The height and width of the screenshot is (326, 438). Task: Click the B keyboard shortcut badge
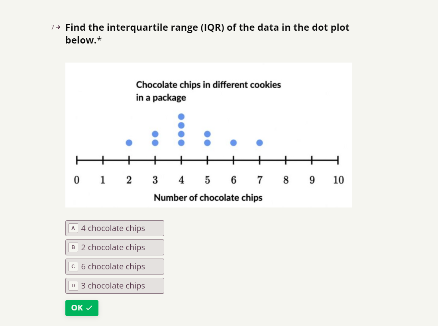coord(73,247)
